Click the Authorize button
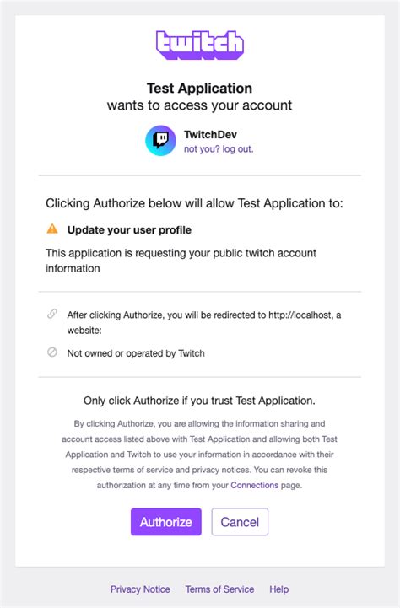The image size is (400, 608). pyautogui.click(x=166, y=522)
